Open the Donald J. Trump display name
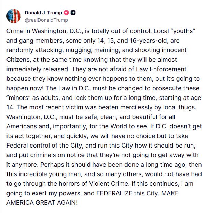The height and width of the screenshot is (213, 208). click(x=43, y=13)
